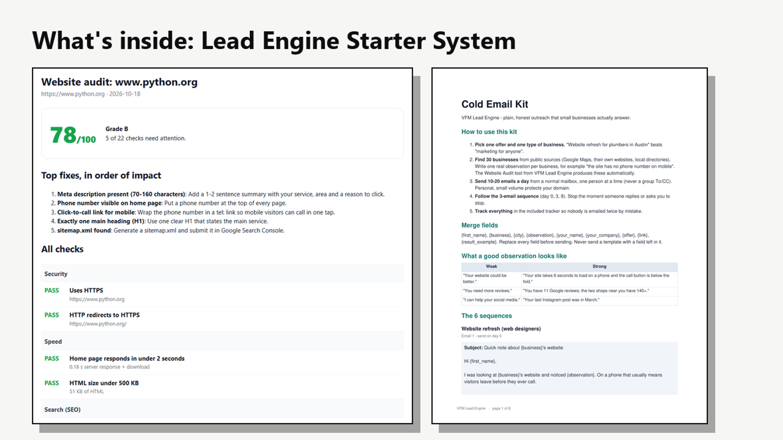The height and width of the screenshot is (440, 783).
Task: Select the 'Meta description present (70-160 characters)' fix
Action: pyautogui.click(x=121, y=194)
